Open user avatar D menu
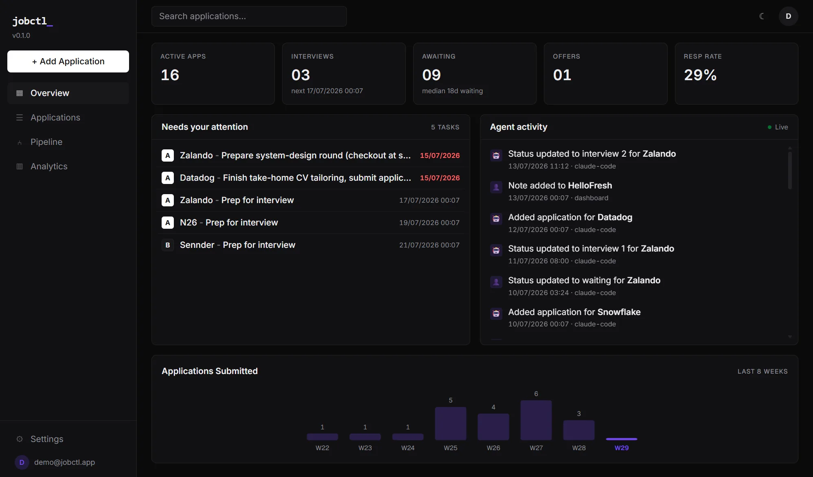The image size is (813, 477). (x=788, y=16)
